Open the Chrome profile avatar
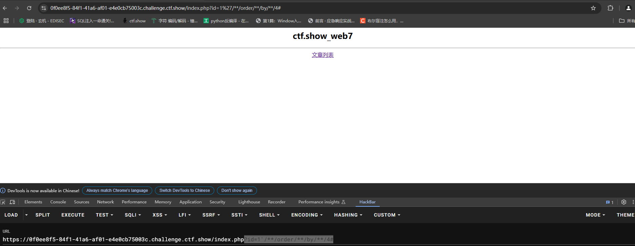635x246 pixels. click(628, 8)
